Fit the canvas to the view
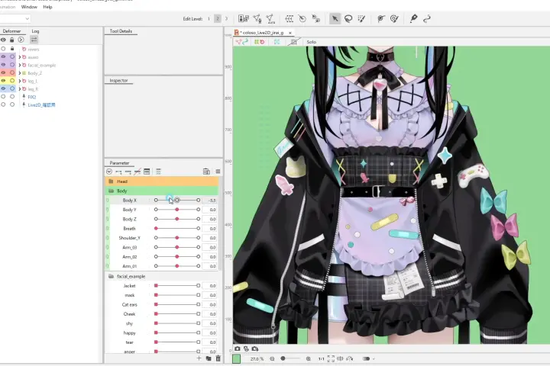 tap(331, 358)
